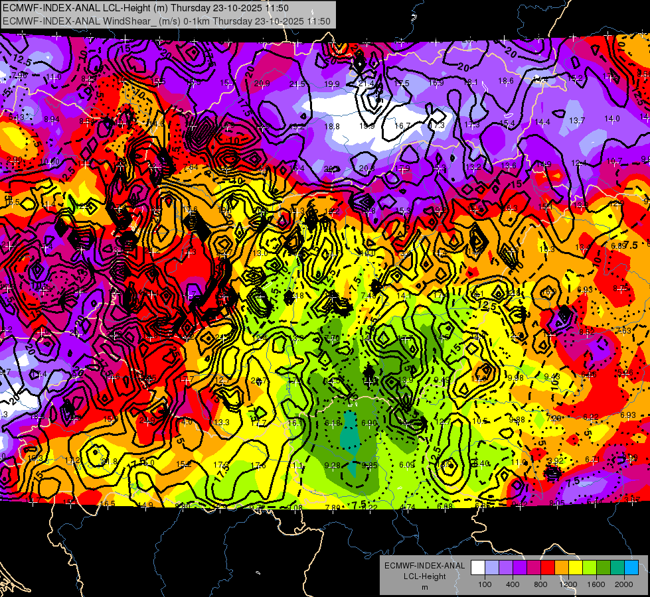This screenshot has height=597, width=650.
Task: Select the teal legend swatch left of 2000
Action: pos(617,568)
